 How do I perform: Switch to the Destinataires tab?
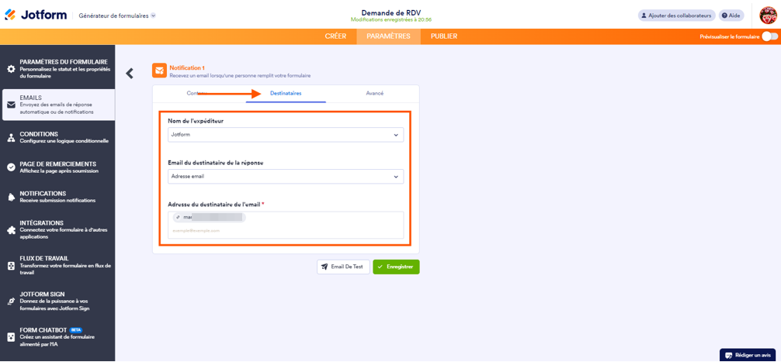tap(286, 93)
